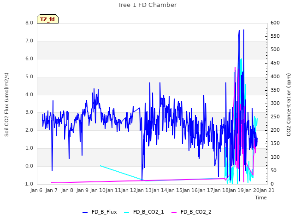Click the 600 right axis value
Screen dimensions: 295x221
pyautogui.click(x=275, y=23)
